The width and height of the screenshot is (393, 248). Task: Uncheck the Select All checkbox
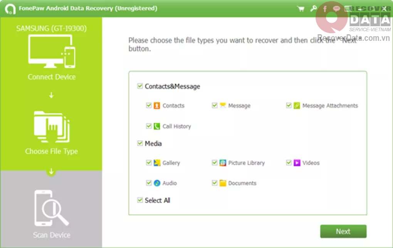[x=140, y=200]
